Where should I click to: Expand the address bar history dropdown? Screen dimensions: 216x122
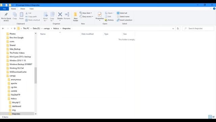click(173, 28)
